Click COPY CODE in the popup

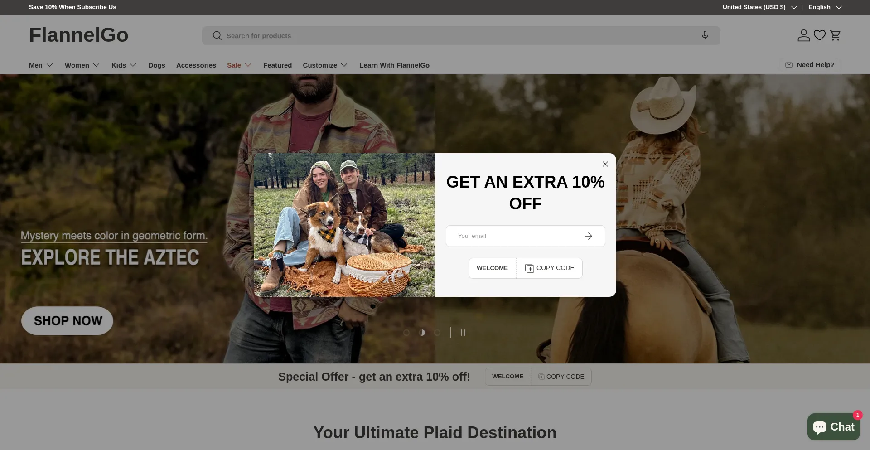point(550,268)
